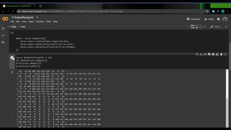Screen dimensions: 231x130
Task: Open the Tools menu
Action: (48, 22)
